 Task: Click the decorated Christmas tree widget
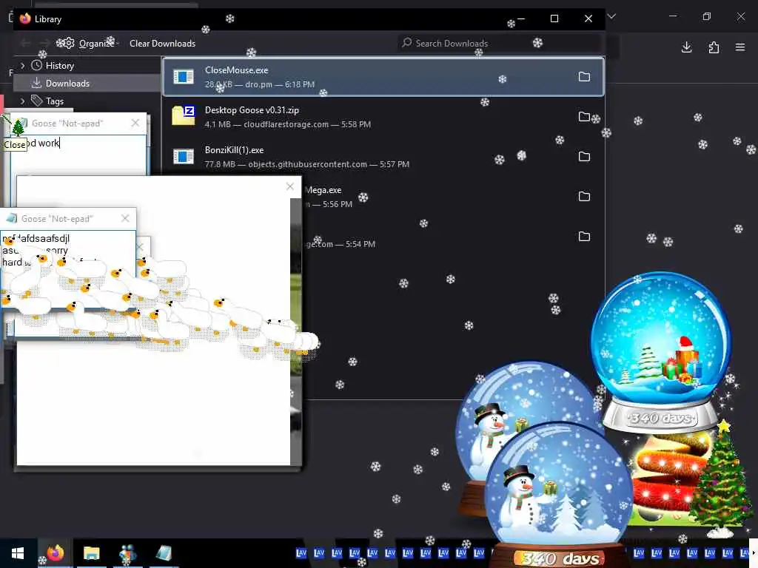pyautogui.click(x=721, y=479)
